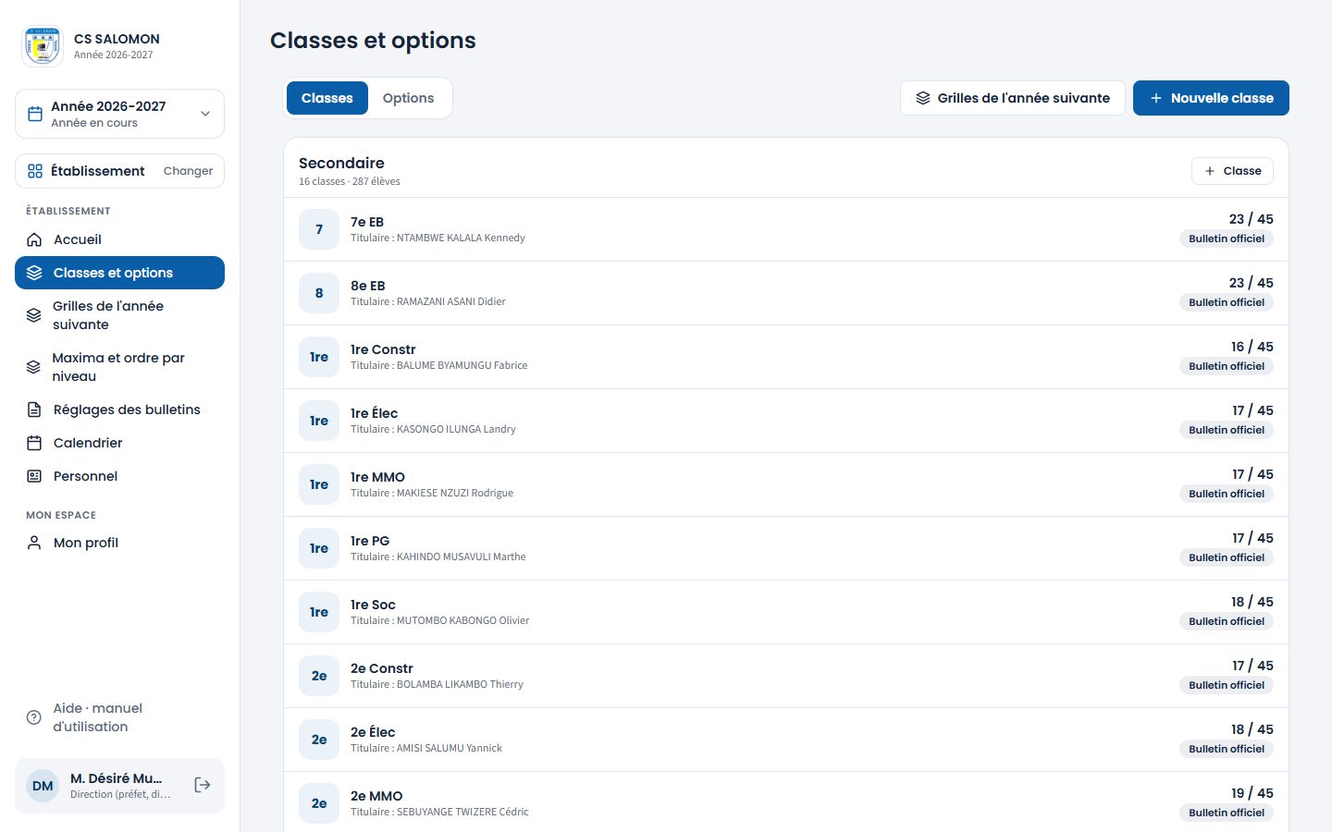The width and height of the screenshot is (1332, 832).
Task: Click the Réglages des bulletins document icon
Action: (x=34, y=410)
